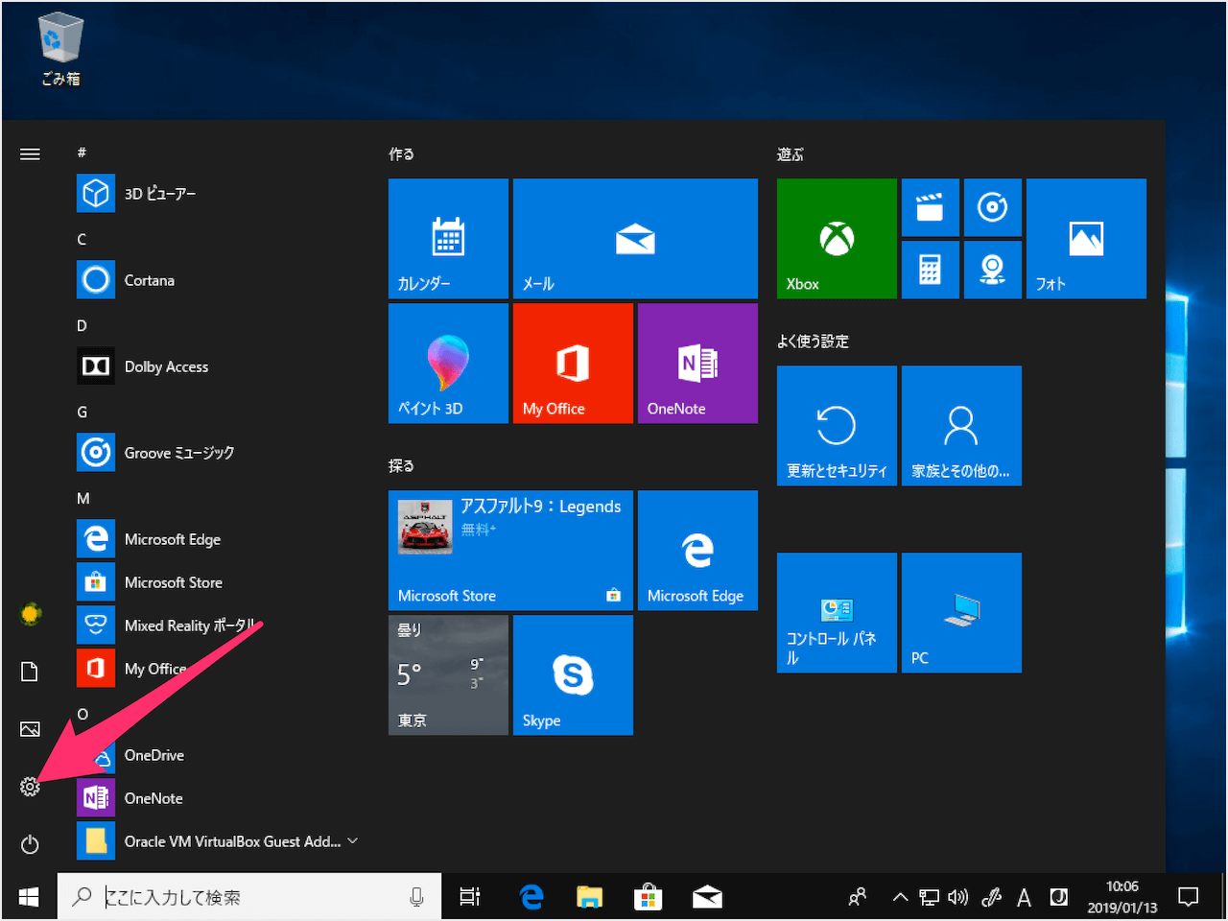This screenshot has height=921, width=1228.
Task: Open the Control Panel tile
Action: coord(837,613)
